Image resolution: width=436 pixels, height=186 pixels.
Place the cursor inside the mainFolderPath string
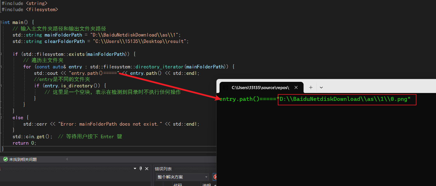pos(133,35)
